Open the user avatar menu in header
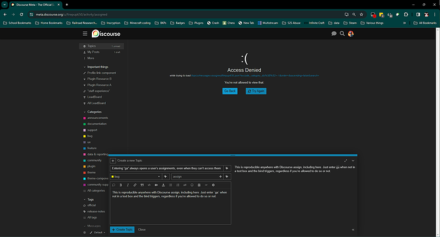 [x=351, y=34]
